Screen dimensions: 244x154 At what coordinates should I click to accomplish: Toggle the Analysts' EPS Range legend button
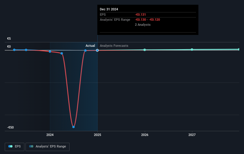pyautogui.click(x=48, y=147)
